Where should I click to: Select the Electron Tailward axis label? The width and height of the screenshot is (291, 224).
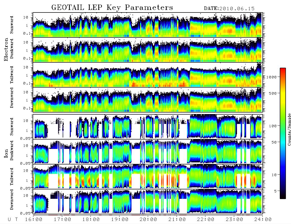(12, 75)
